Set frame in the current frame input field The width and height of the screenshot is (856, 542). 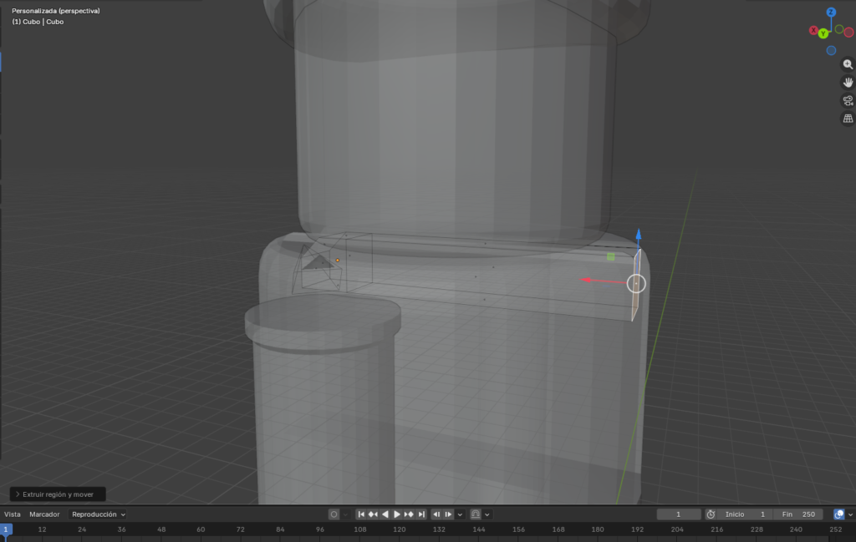point(679,514)
